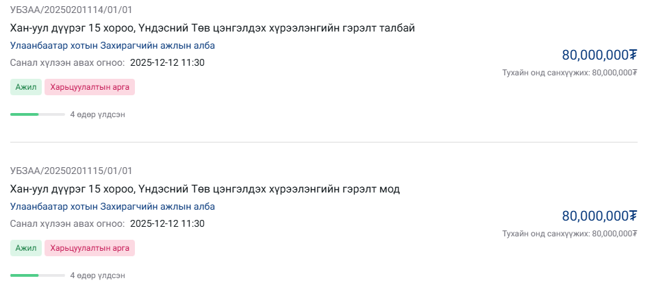Select the Ажил tag on the second tender
The image size is (652, 285).
[26, 248]
